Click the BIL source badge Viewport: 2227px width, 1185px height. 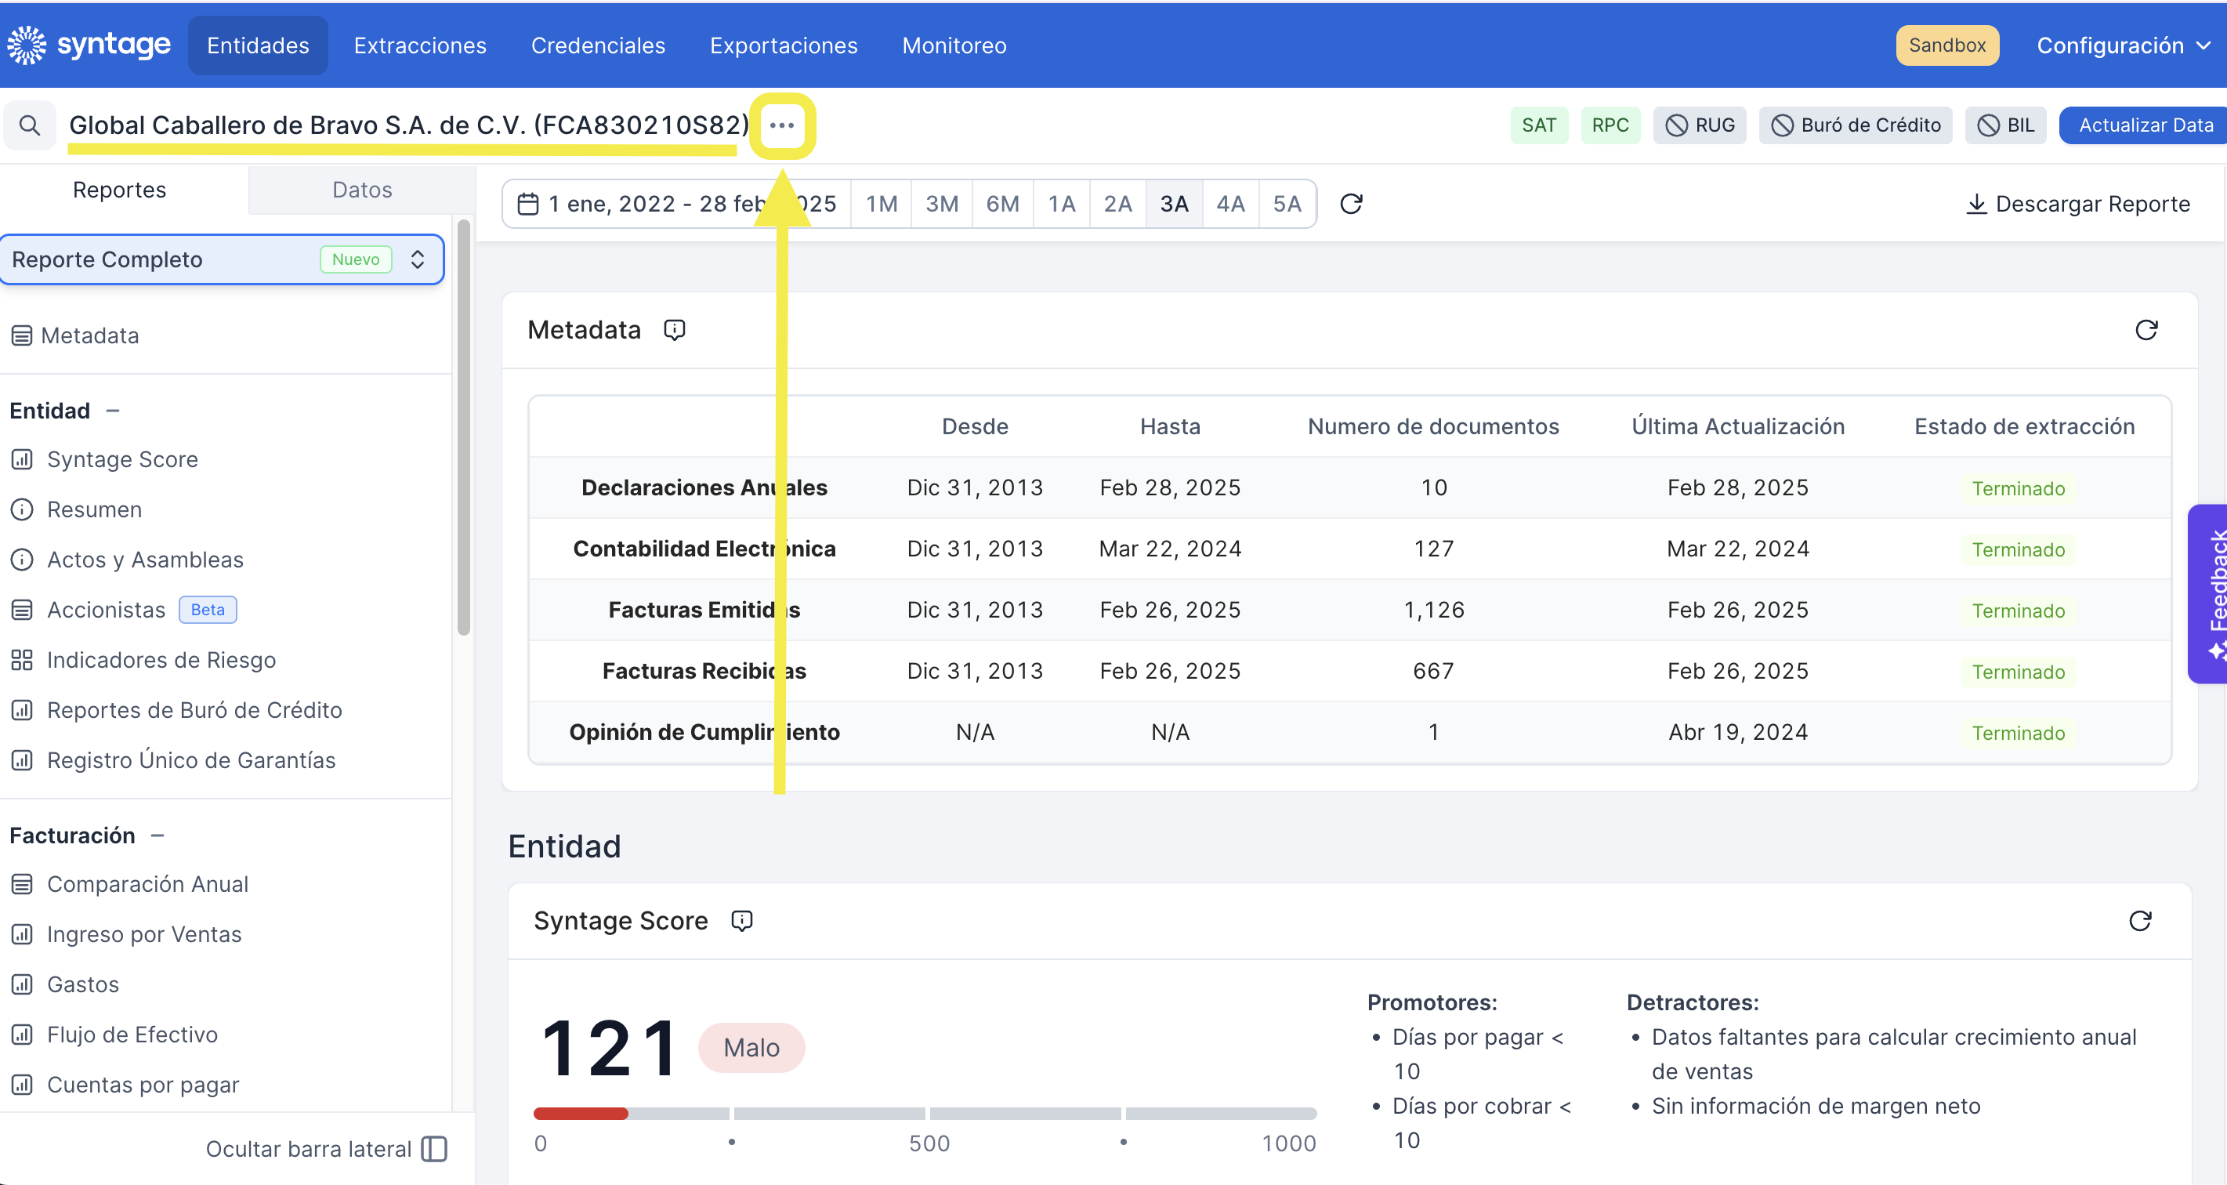[x=2006, y=125]
